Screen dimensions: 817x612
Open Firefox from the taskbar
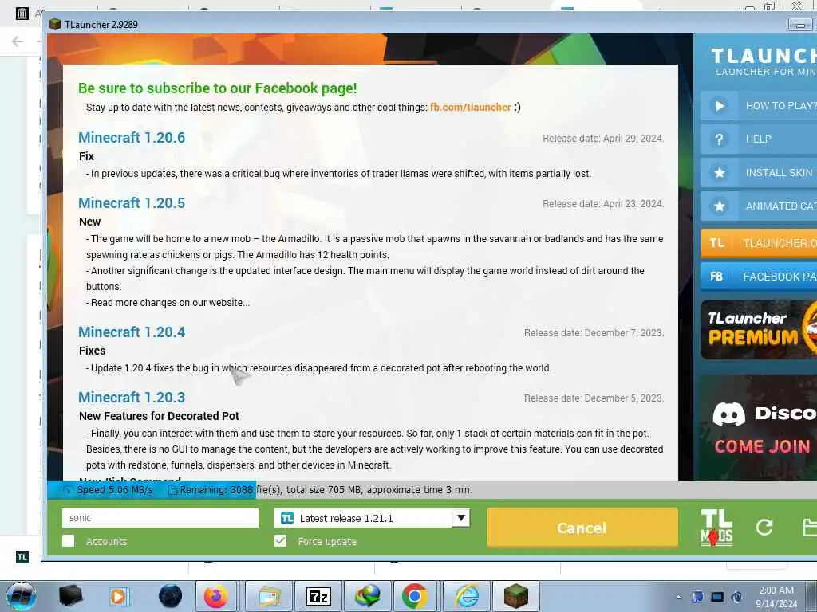pyautogui.click(x=215, y=596)
